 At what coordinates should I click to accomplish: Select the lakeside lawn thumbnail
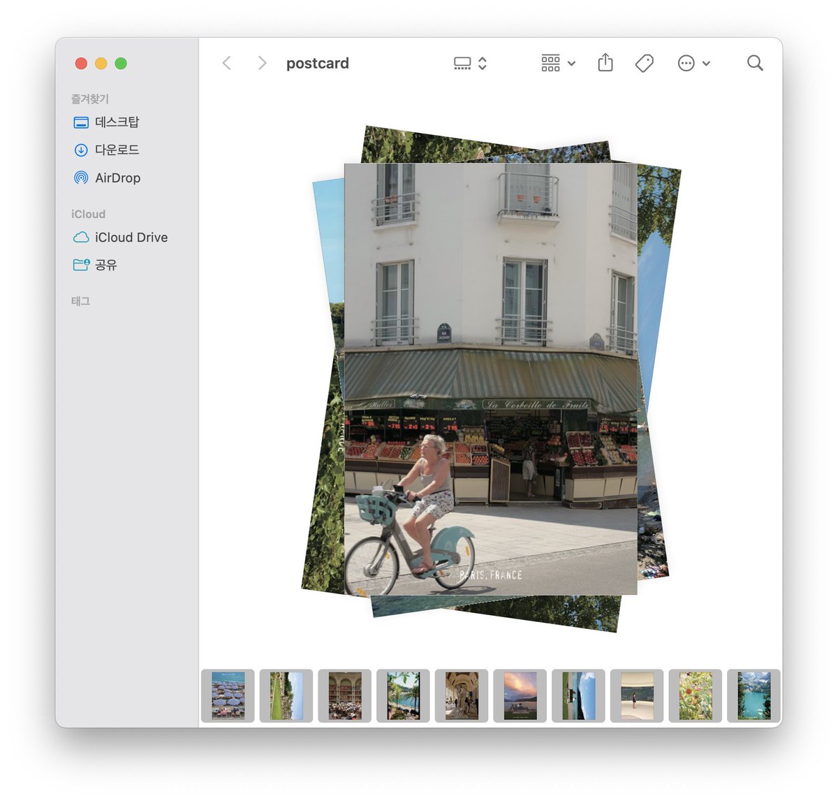point(578,695)
